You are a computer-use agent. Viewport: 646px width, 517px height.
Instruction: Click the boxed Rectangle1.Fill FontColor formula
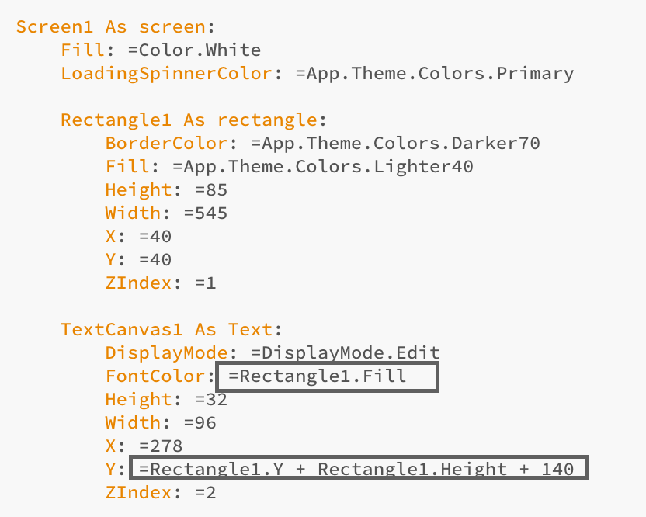(x=328, y=376)
